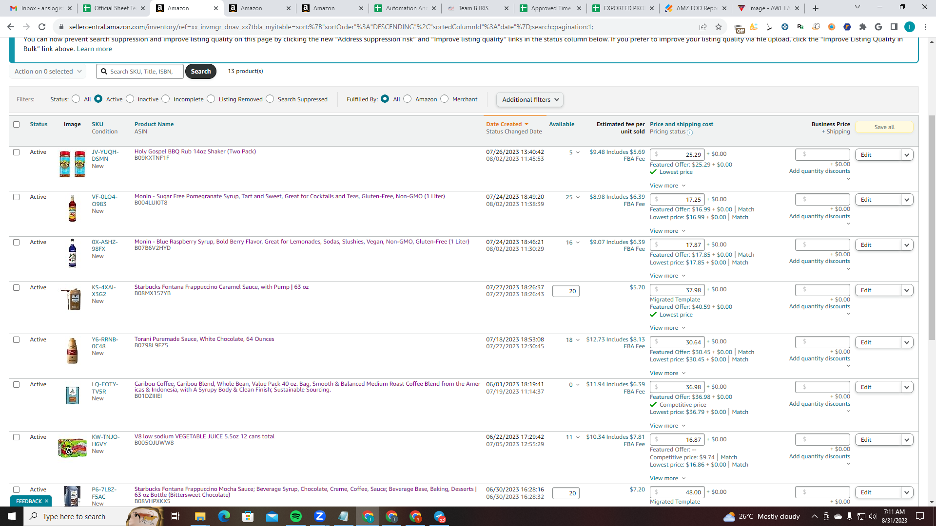Click the weather icon in the taskbar
Viewport: 936px width, 526px height.
(x=729, y=516)
